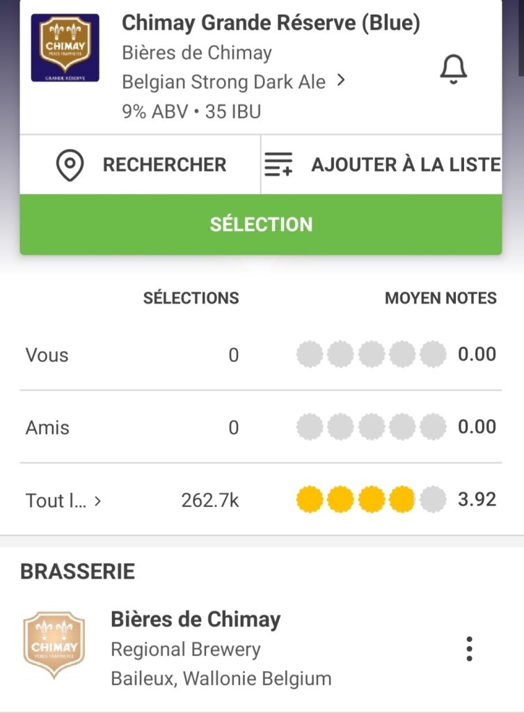Tap the notification bell icon

(453, 70)
